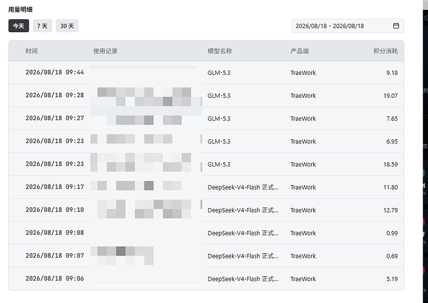The width and height of the screenshot is (428, 303).
Task: Click GLM-5.3 in the 09:27 row
Action: tap(219, 118)
